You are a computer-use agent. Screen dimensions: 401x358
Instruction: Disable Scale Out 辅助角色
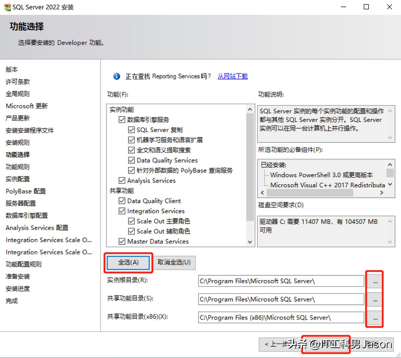pos(132,231)
